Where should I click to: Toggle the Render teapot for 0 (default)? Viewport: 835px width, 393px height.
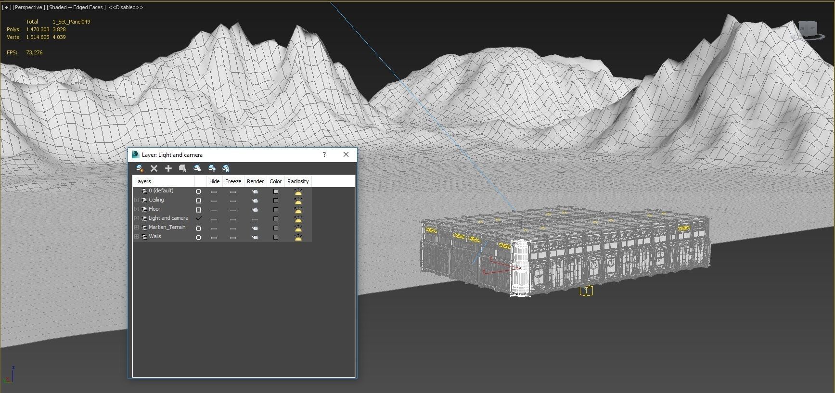(255, 191)
